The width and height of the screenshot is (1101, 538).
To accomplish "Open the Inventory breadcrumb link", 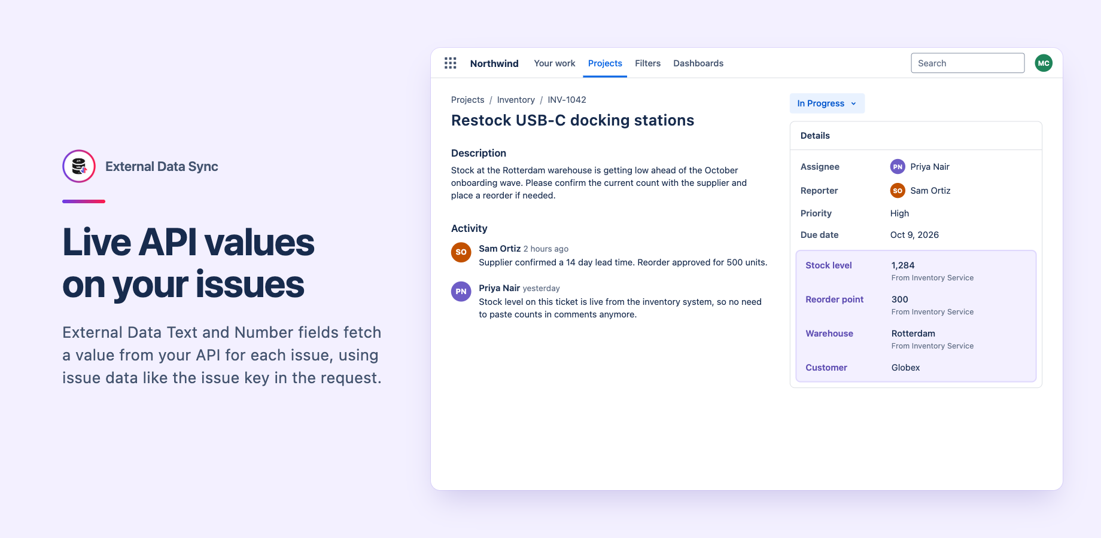I will point(516,100).
